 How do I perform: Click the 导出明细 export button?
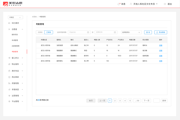coord(161,32)
